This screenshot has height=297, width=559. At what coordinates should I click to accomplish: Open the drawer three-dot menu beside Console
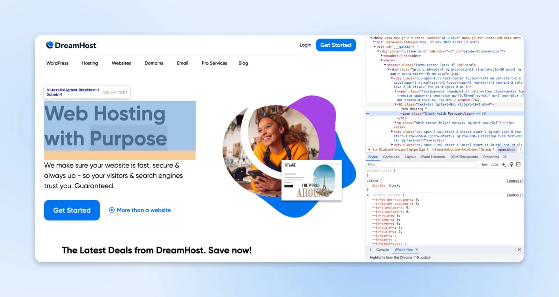(370, 250)
